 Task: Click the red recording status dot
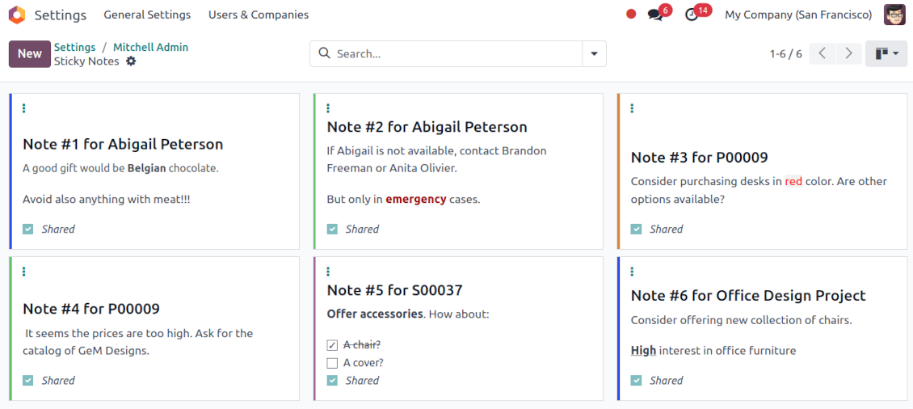pos(631,15)
